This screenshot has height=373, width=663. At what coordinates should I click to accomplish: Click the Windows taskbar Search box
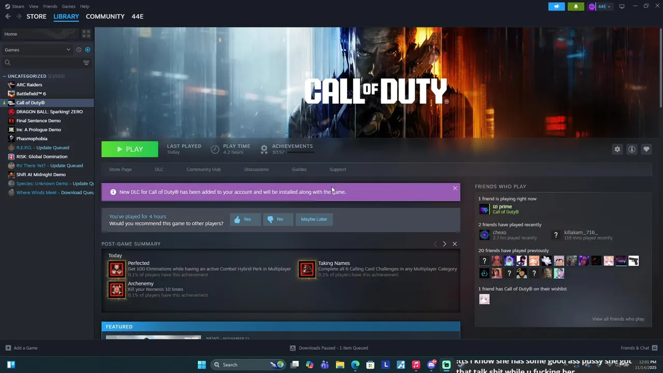[x=249, y=365]
